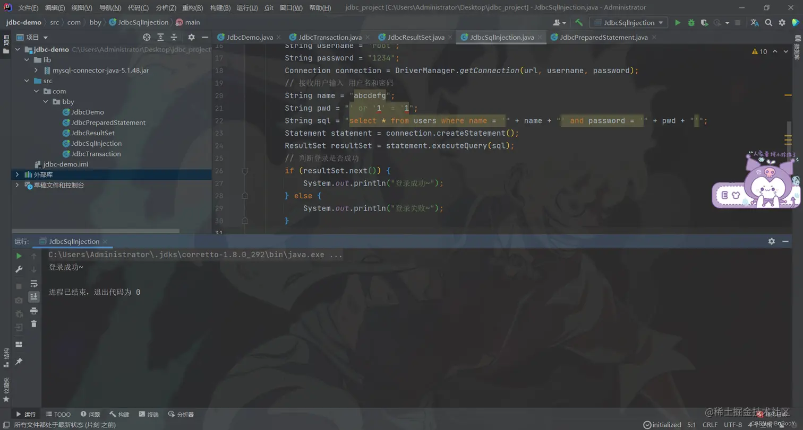The height and width of the screenshot is (430, 803).
Task: Print console output with printer icon
Action: click(x=34, y=311)
